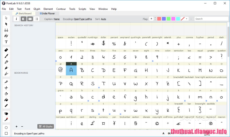Activate the Metrics tool
Screen dimensions: 230x137
[6, 30]
